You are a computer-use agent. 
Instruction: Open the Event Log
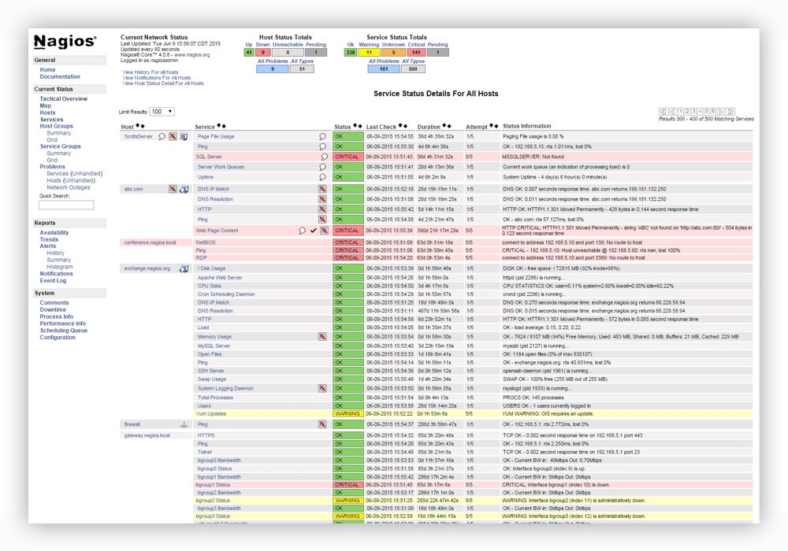54,279
